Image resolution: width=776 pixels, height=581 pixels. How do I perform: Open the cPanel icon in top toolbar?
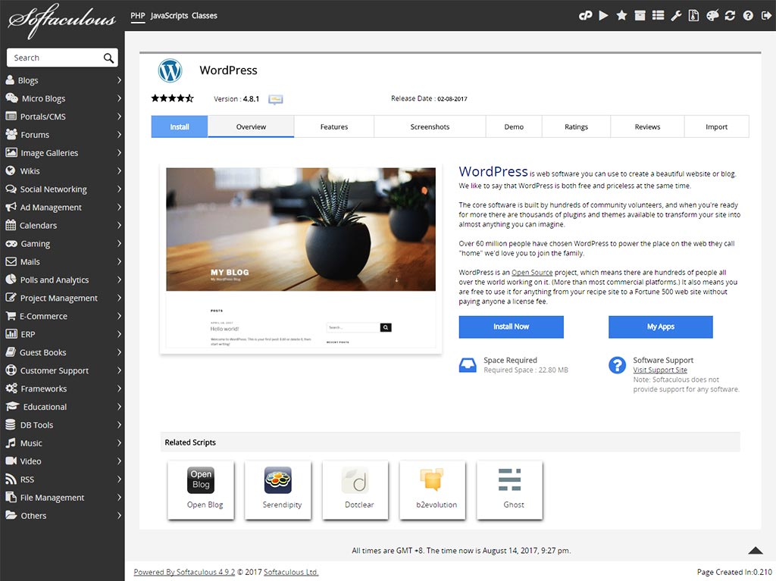pyautogui.click(x=585, y=16)
